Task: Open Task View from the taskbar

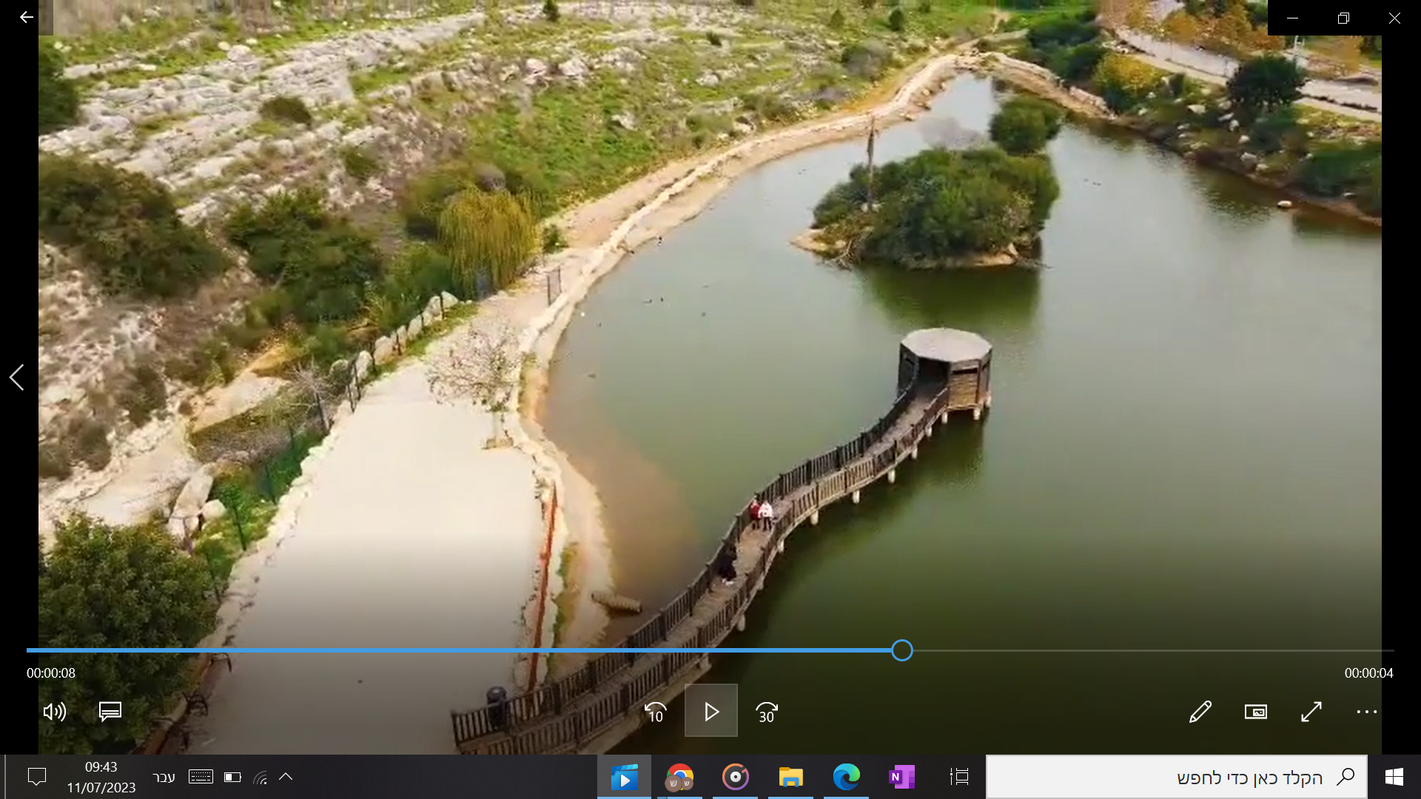Action: [959, 777]
